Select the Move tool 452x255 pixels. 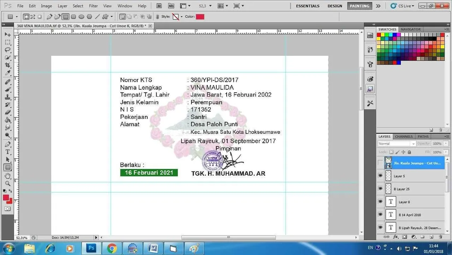coord(7,34)
